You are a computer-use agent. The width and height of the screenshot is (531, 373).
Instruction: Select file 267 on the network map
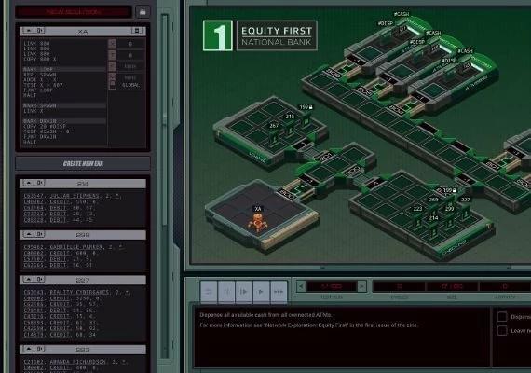click(x=274, y=136)
